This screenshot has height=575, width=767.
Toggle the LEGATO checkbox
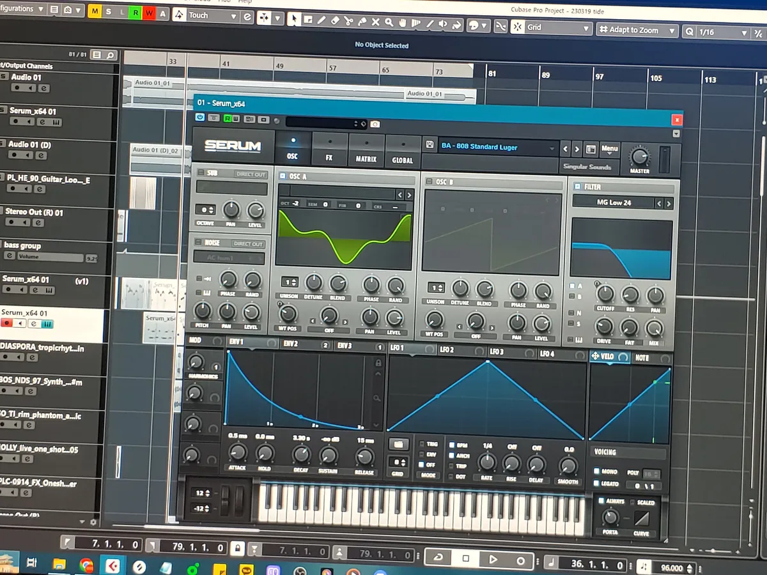click(x=596, y=484)
